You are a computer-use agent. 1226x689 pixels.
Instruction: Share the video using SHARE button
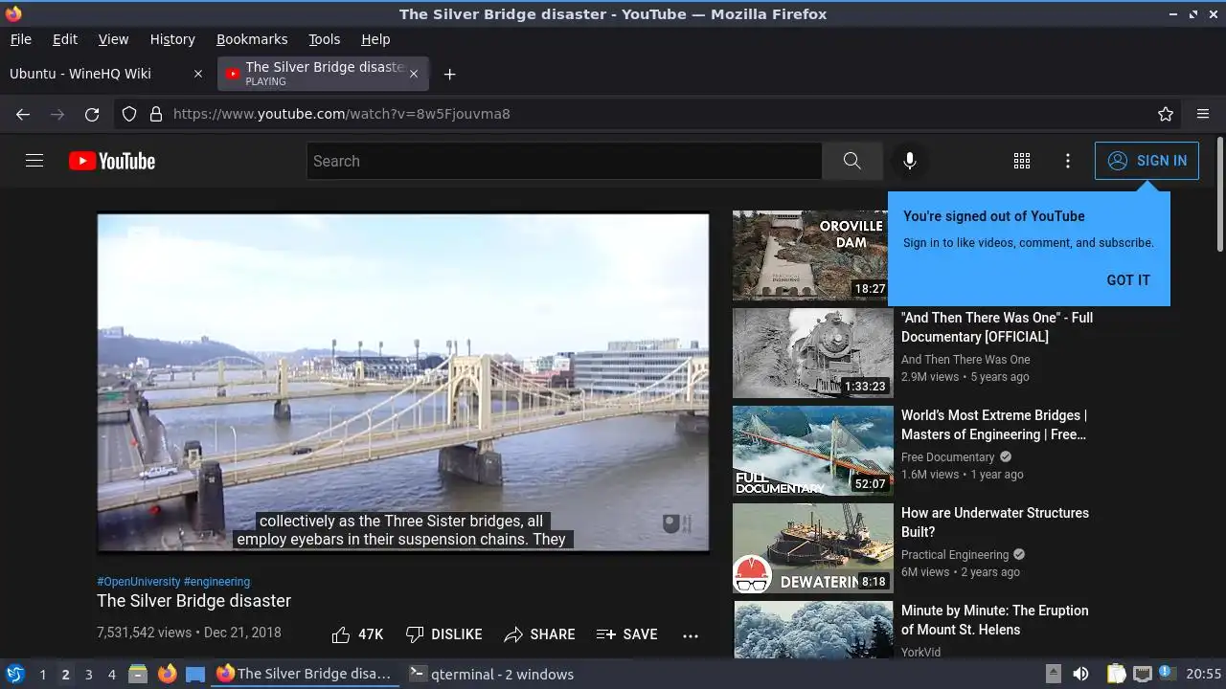tap(540, 634)
